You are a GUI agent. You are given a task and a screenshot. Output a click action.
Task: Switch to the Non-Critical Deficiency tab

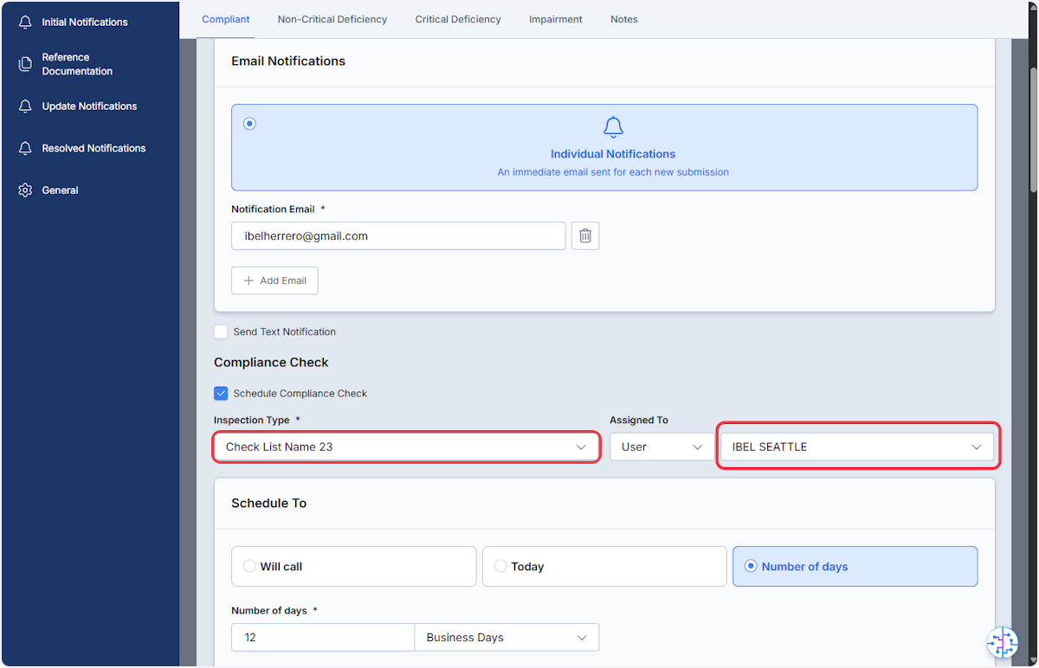point(332,19)
